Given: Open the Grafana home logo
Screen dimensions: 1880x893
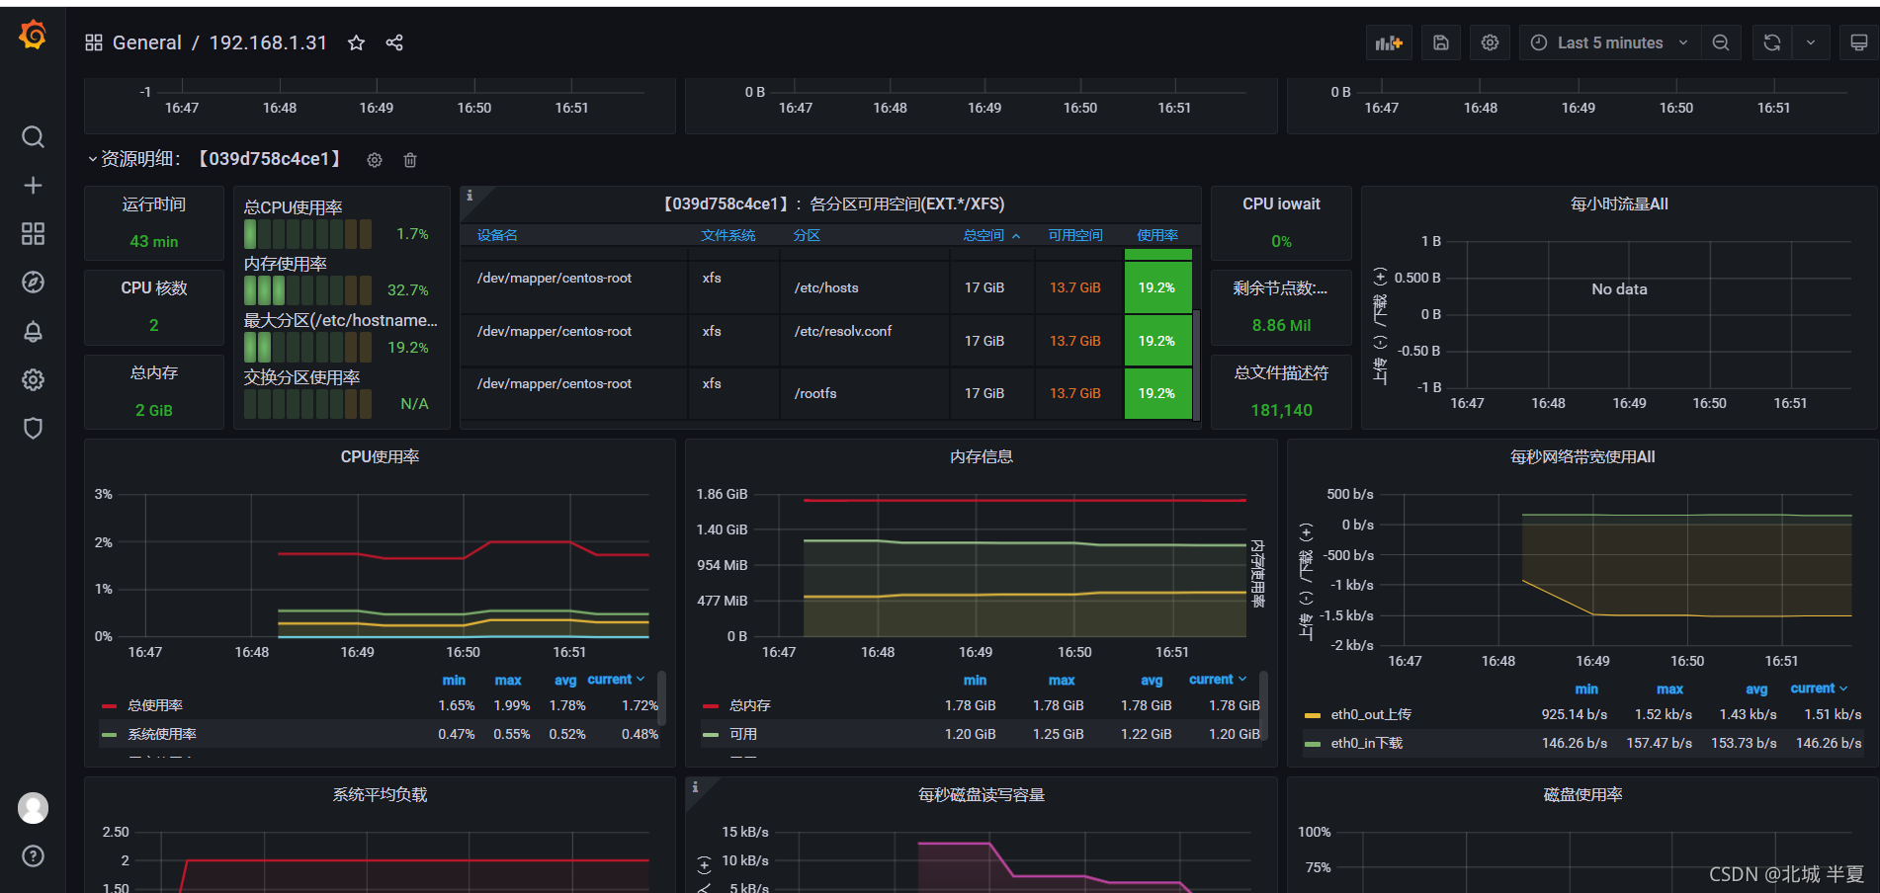Looking at the screenshot, I should (x=33, y=36).
